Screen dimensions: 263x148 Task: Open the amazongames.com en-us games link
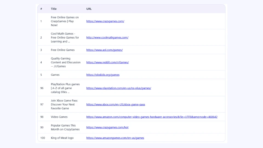pos(115,138)
